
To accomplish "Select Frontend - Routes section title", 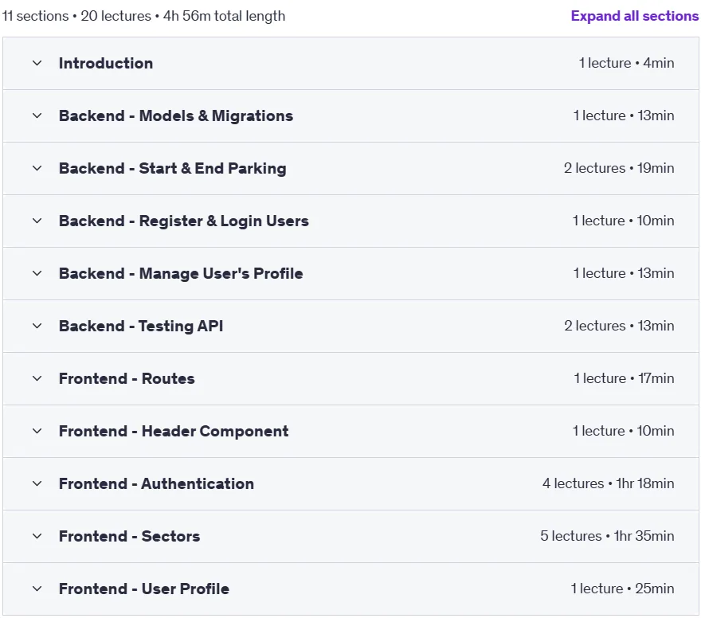I will point(127,378).
